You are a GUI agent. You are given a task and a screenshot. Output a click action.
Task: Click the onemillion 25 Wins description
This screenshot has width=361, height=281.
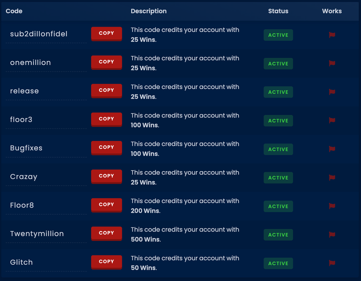pyautogui.click(x=185, y=63)
